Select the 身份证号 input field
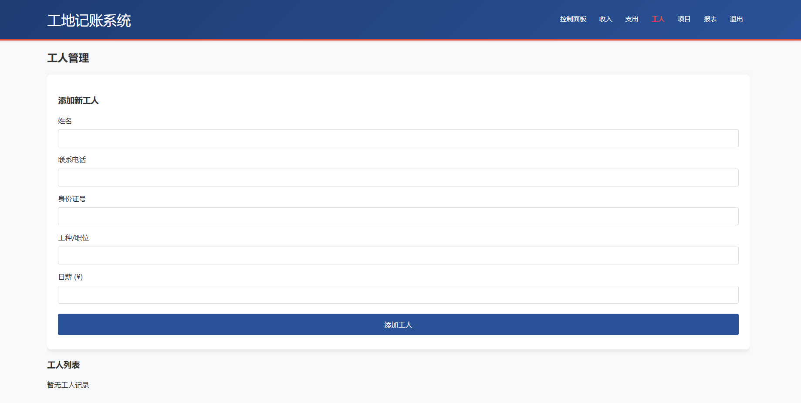 pyautogui.click(x=398, y=217)
